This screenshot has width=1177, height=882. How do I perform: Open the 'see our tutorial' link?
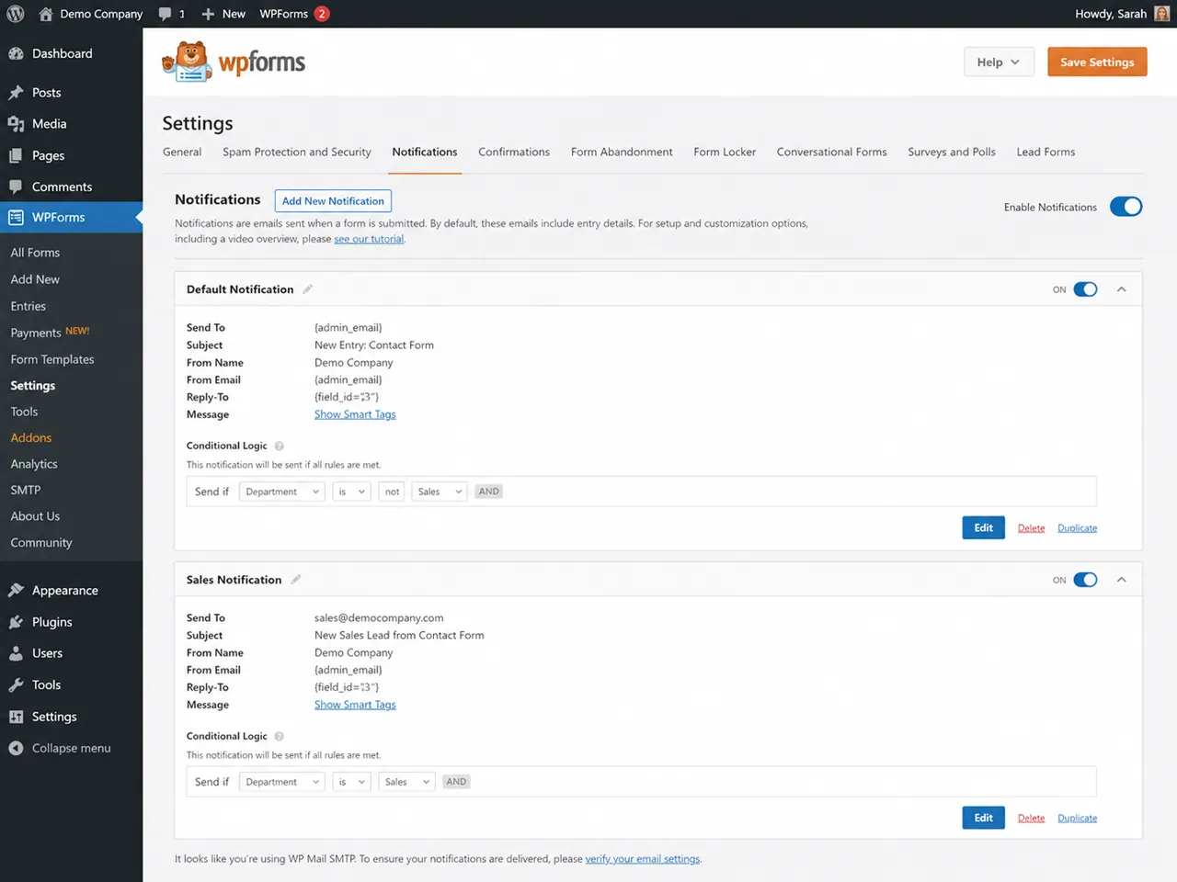click(x=369, y=239)
